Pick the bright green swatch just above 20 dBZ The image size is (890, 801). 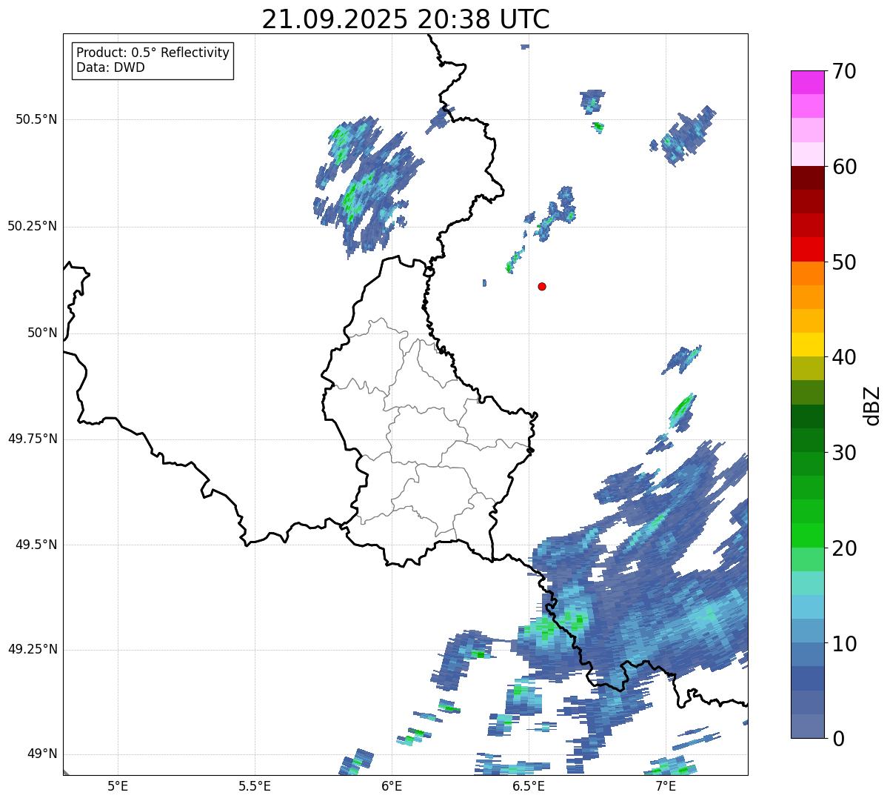[807, 536]
